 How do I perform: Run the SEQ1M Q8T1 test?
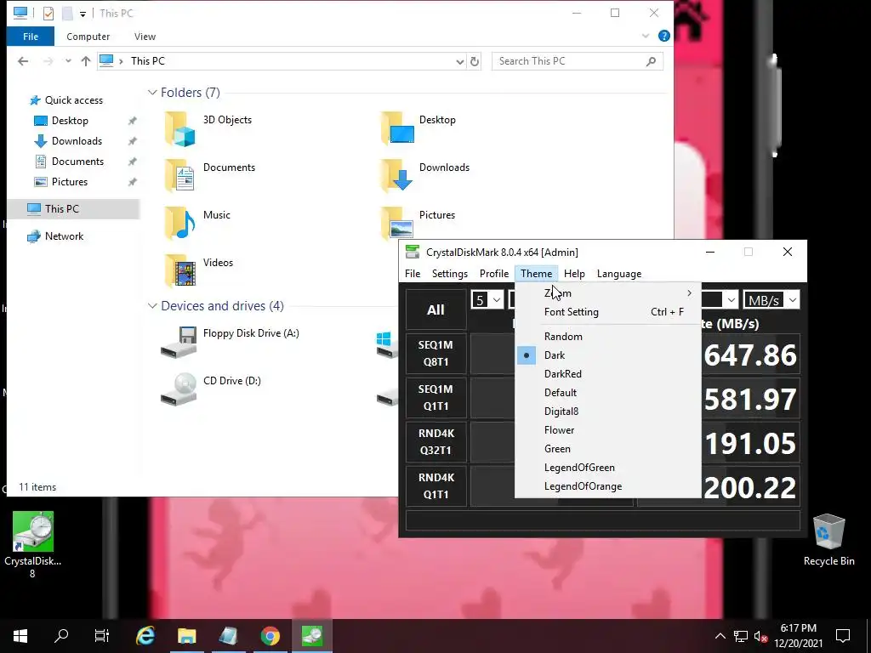point(436,353)
